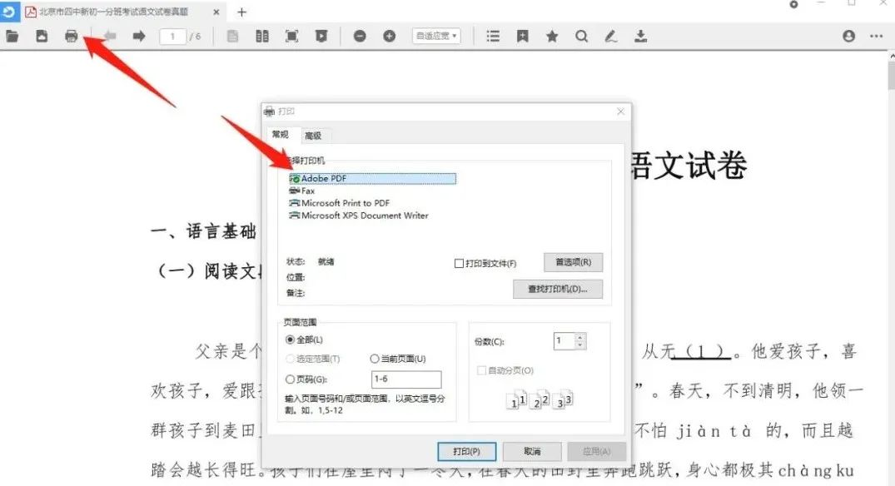Select single page view icon

point(232,37)
